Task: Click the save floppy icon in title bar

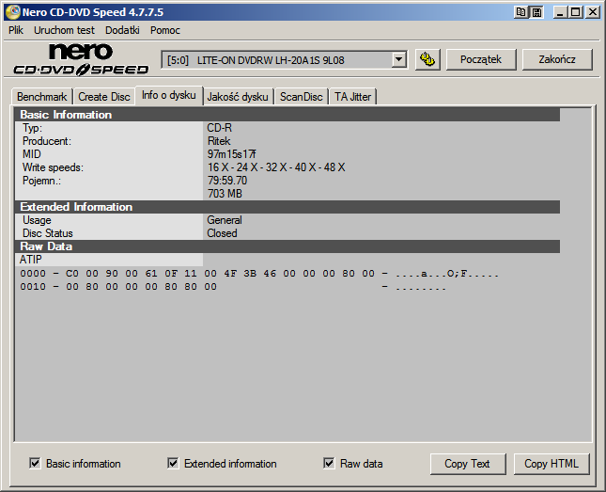Action: [x=536, y=12]
